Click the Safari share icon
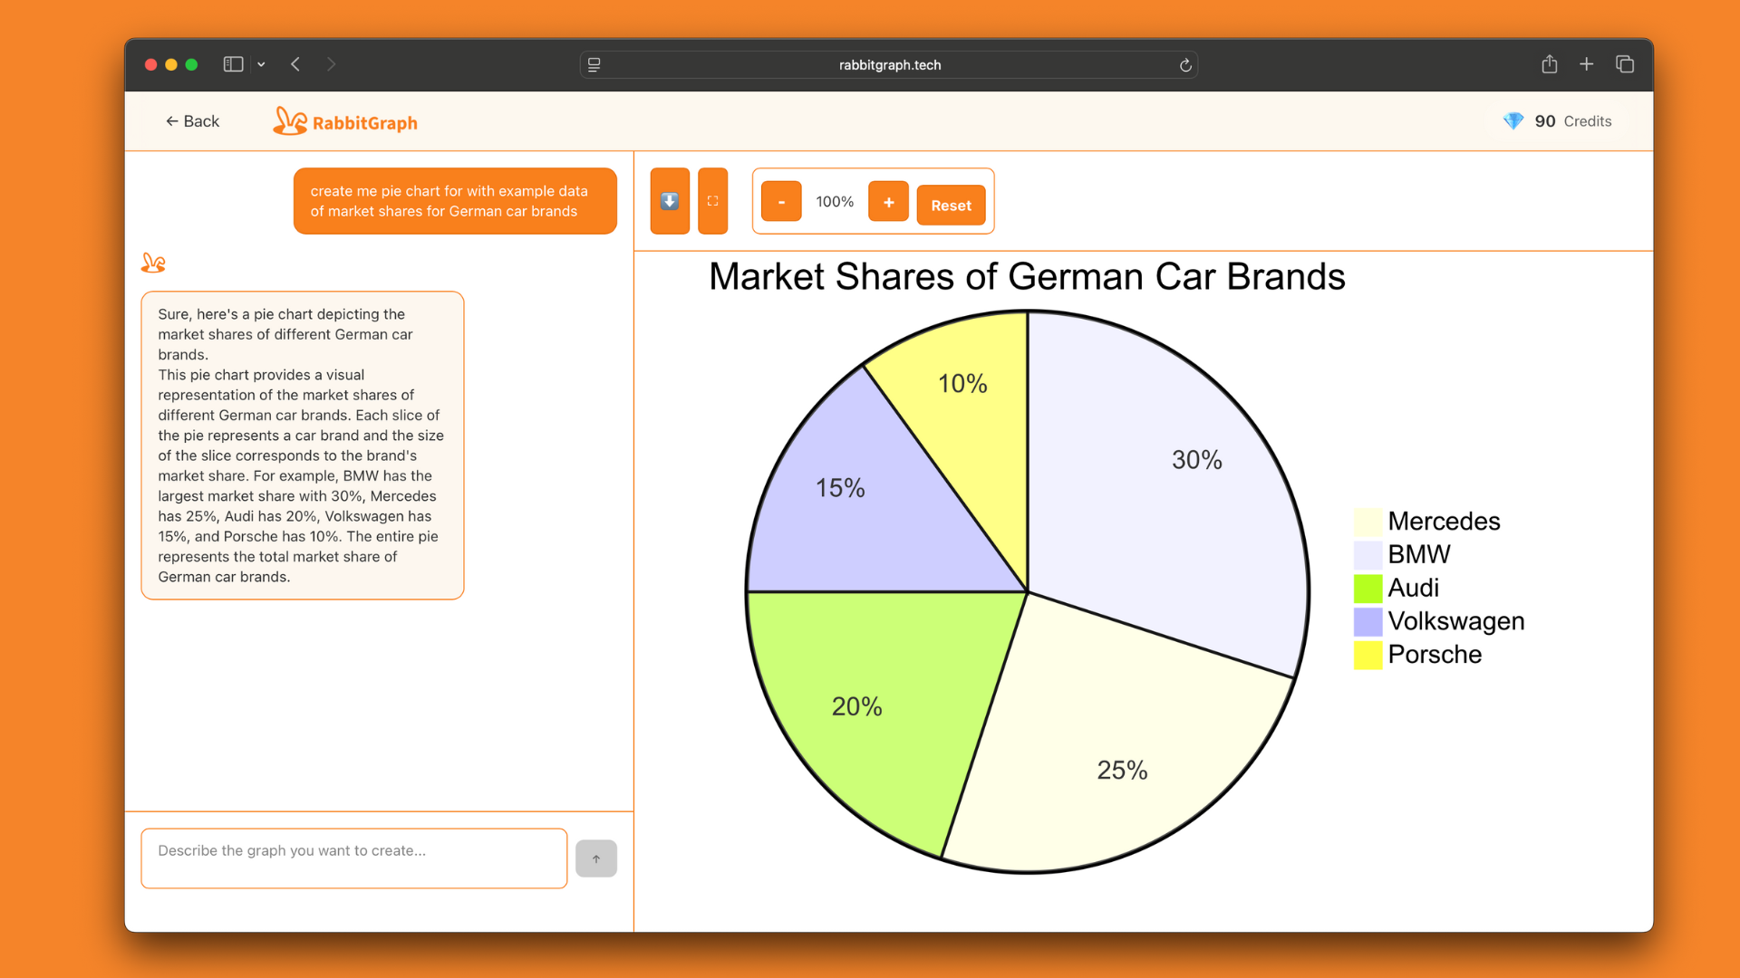Image resolution: width=1740 pixels, height=978 pixels. tap(1549, 64)
